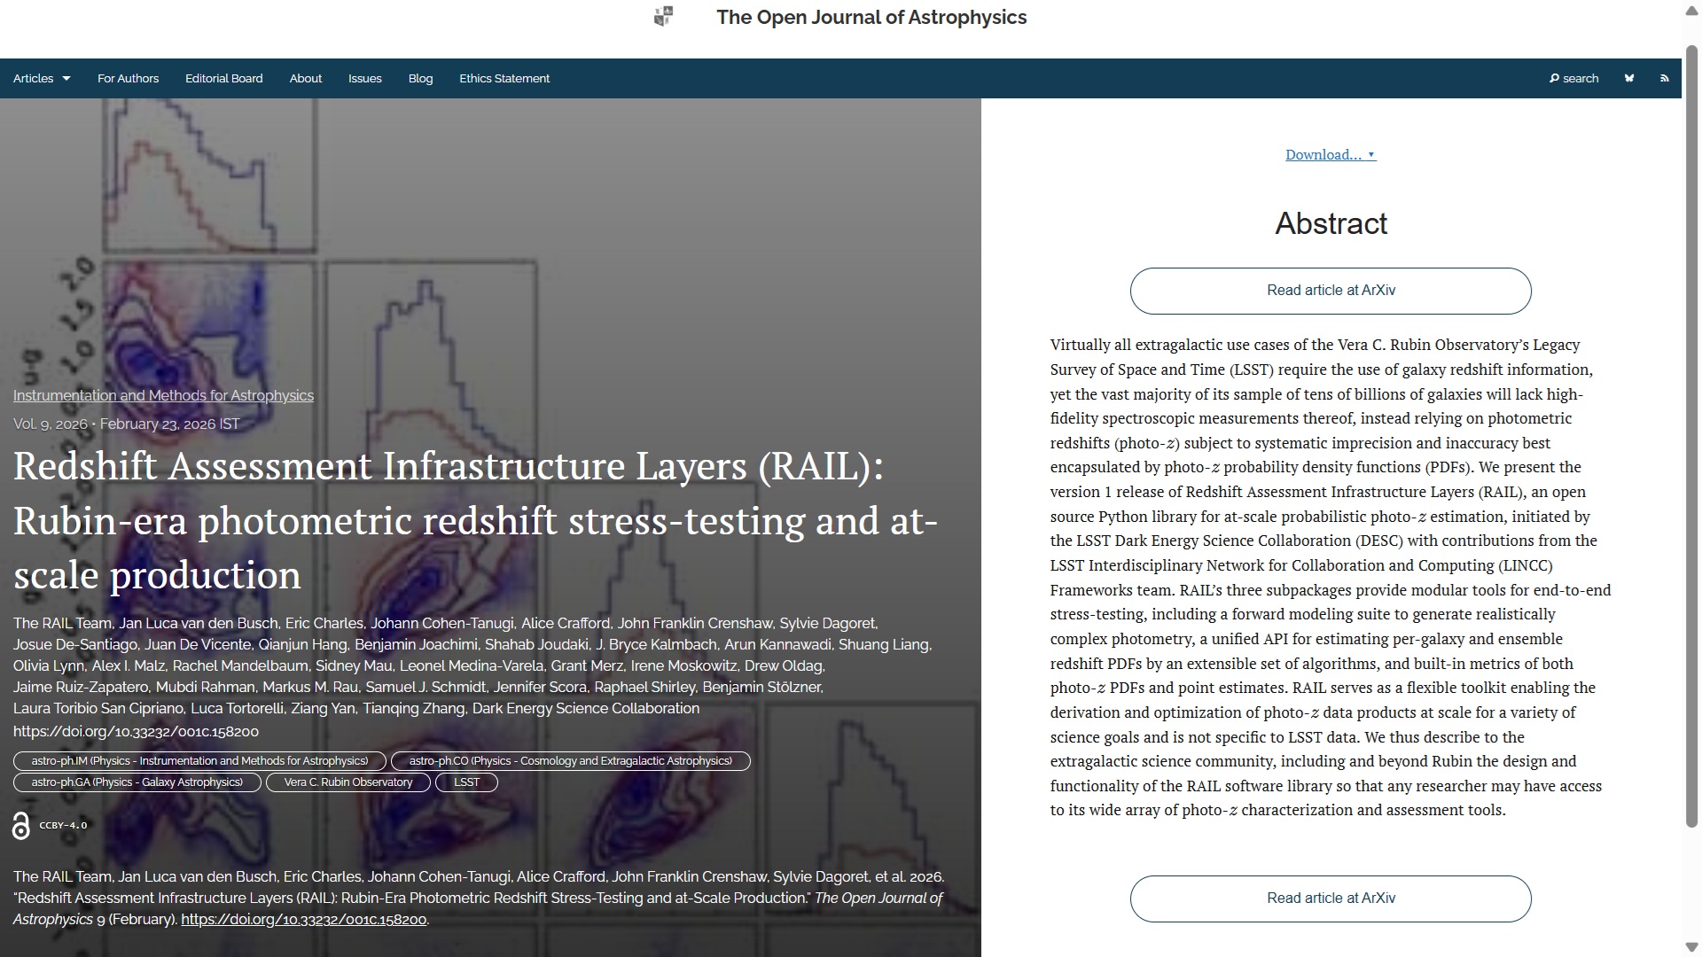The height and width of the screenshot is (957, 1702).
Task: Click the bottom Read article at ArXiv button
Action: click(x=1330, y=899)
